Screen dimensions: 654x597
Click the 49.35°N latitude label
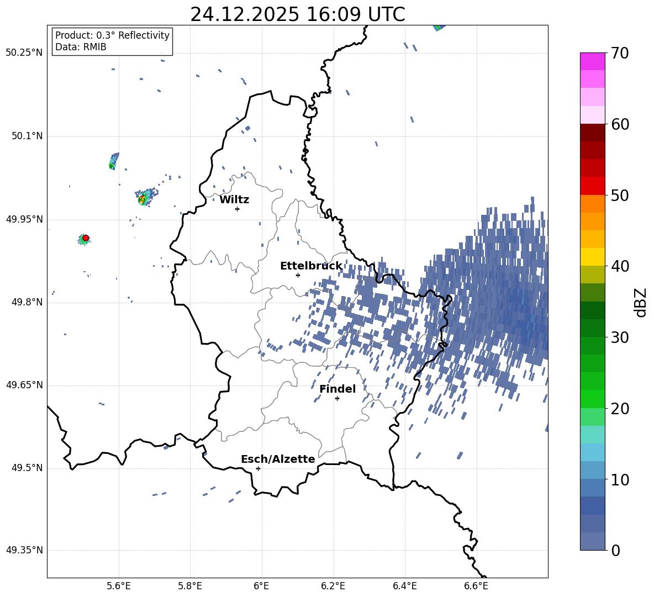coord(24,550)
